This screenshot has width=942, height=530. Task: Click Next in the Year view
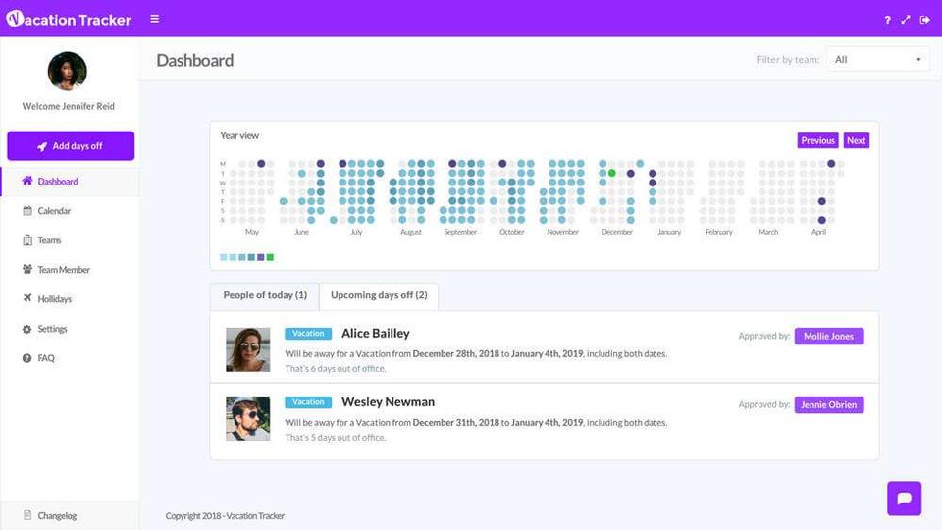[856, 140]
